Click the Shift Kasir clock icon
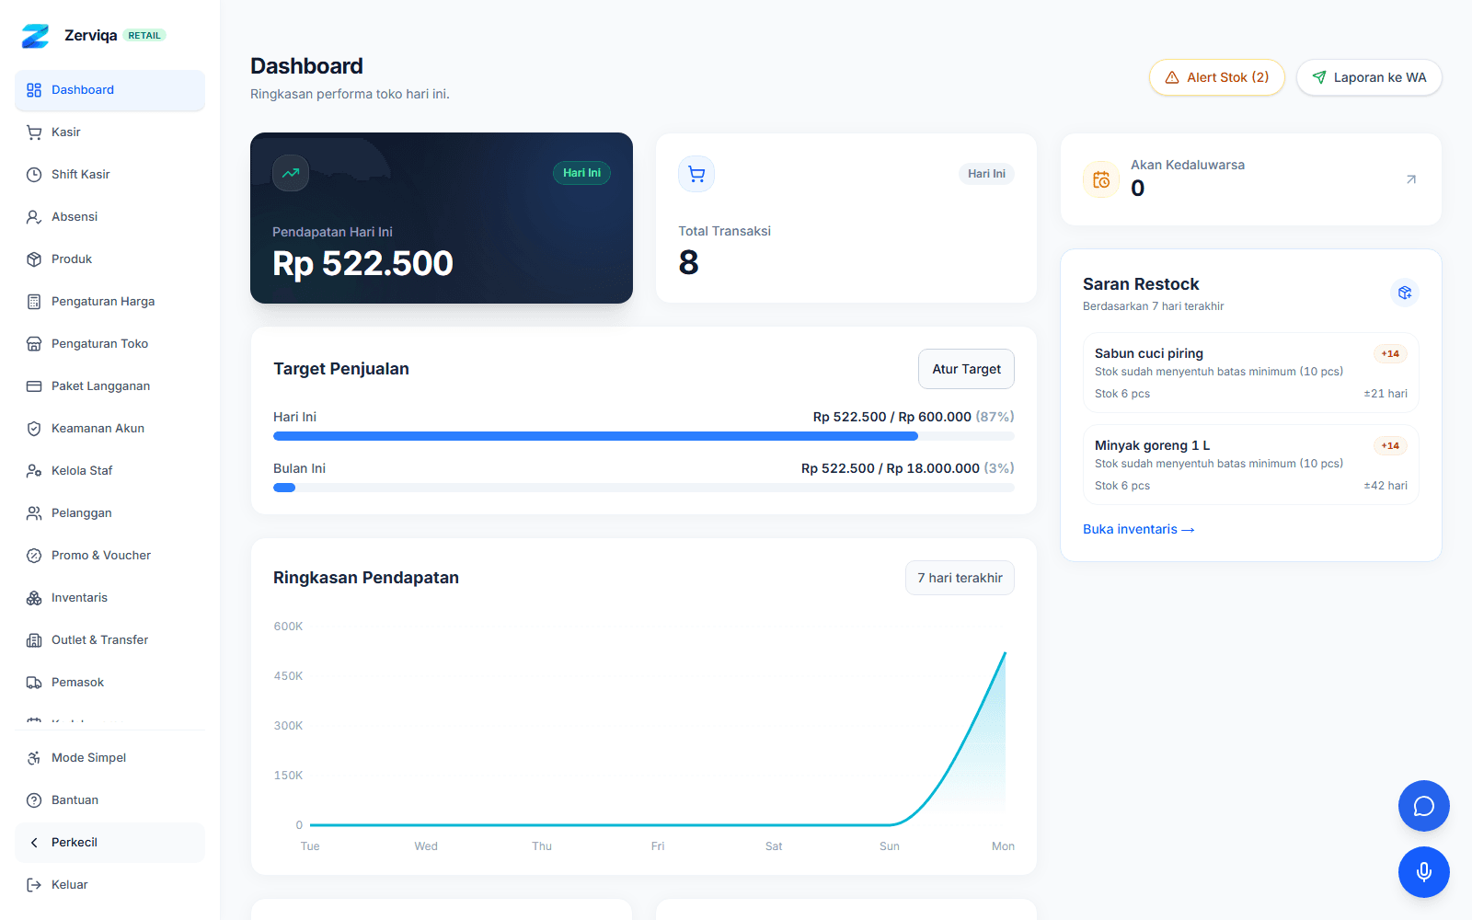1472x920 pixels. coord(34,175)
